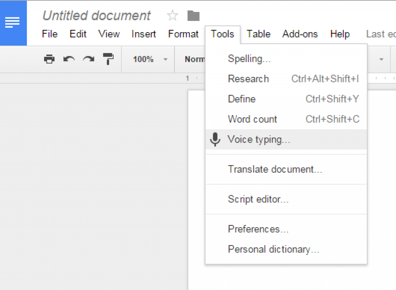The image size is (396, 290).
Task: Open Preferences... from the Tools menu
Action: pos(258,229)
